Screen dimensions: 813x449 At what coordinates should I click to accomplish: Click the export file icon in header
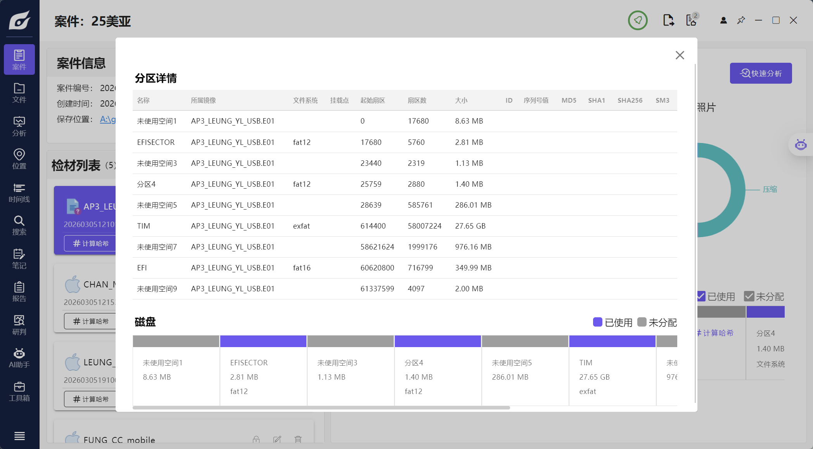(668, 21)
